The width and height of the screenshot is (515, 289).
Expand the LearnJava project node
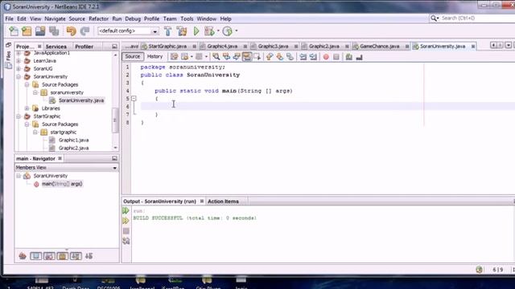tap(19, 61)
